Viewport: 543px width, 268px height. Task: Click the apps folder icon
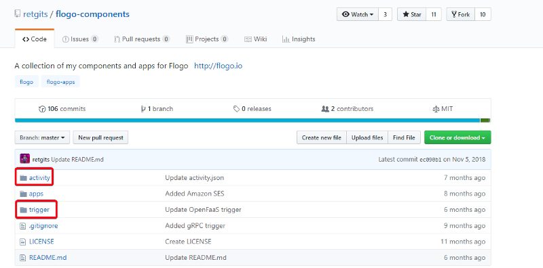coord(23,194)
